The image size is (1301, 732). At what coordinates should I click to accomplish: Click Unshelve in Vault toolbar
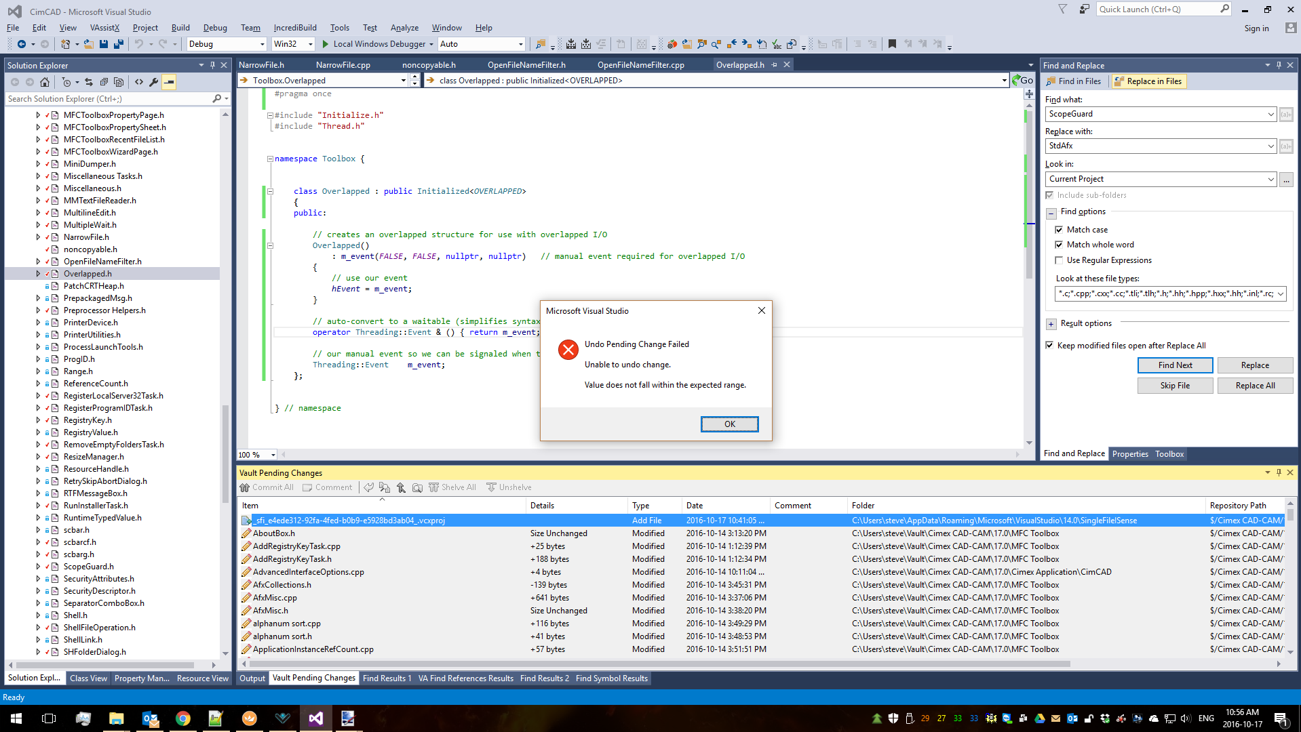tap(509, 487)
